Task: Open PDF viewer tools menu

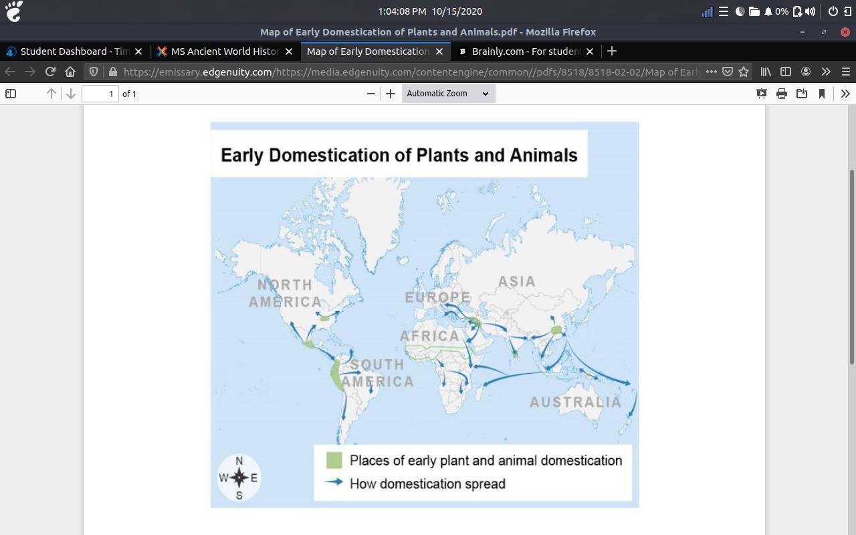Action: tap(845, 94)
